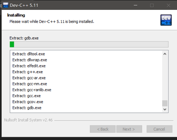Select 'Extract: g++.exe' log entry

click(27, 72)
